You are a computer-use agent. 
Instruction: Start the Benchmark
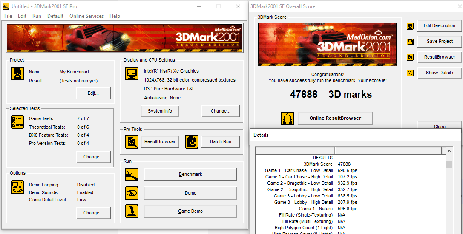(x=190, y=175)
